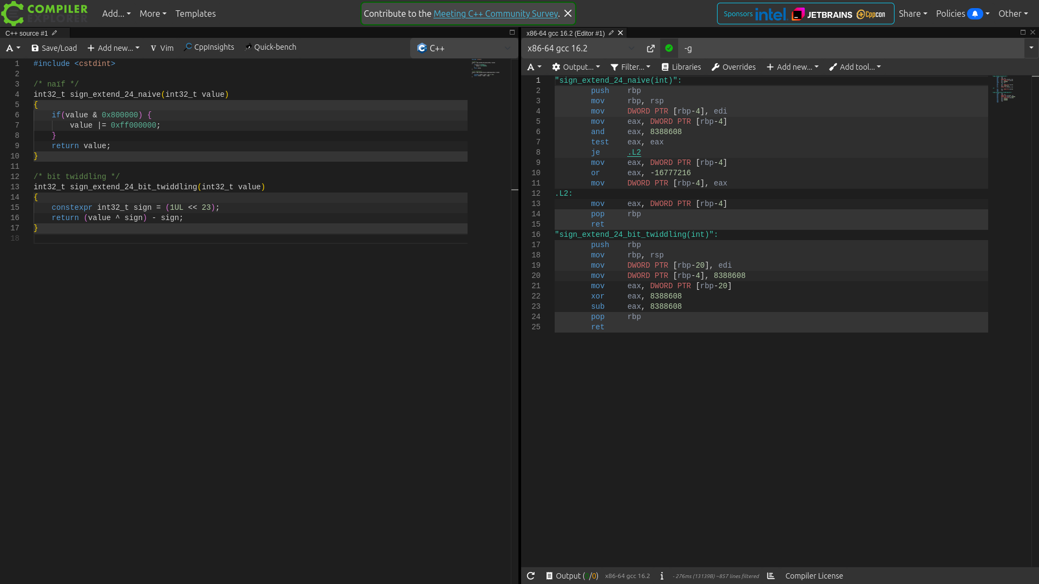Open the Filter... options dropdown
Screen dimensions: 1039x584
[630, 67]
